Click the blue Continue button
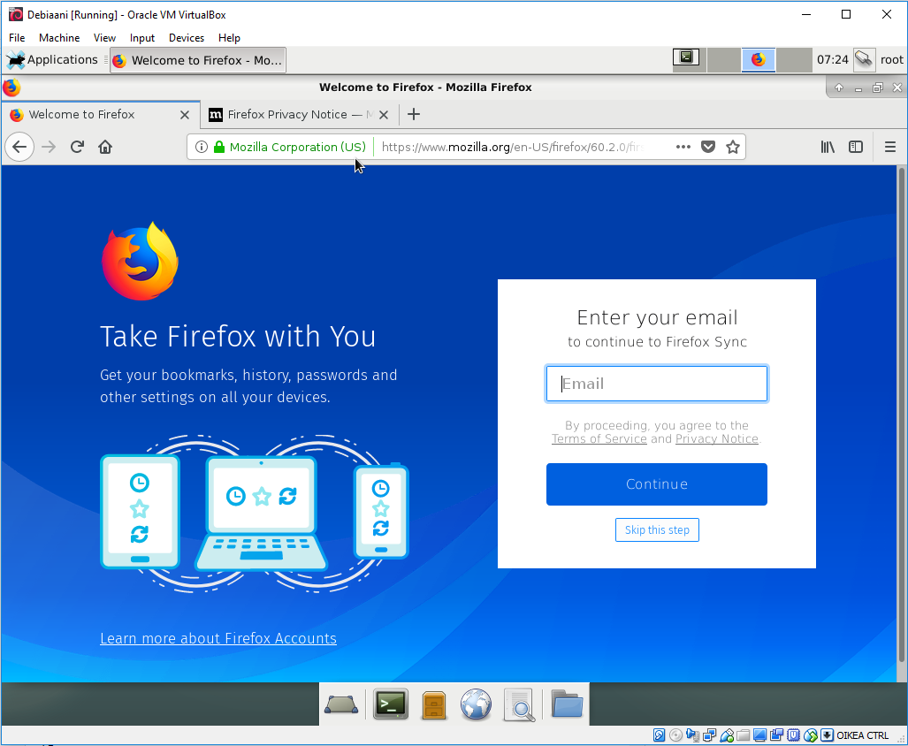Image resolution: width=908 pixels, height=746 pixels. point(657,483)
